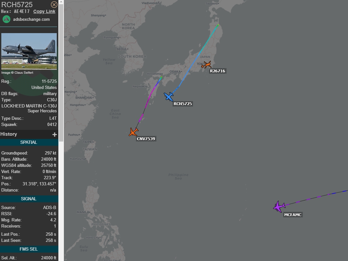Expand the History section with plus icon
The image size is (348, 261).
coord(54,134)
